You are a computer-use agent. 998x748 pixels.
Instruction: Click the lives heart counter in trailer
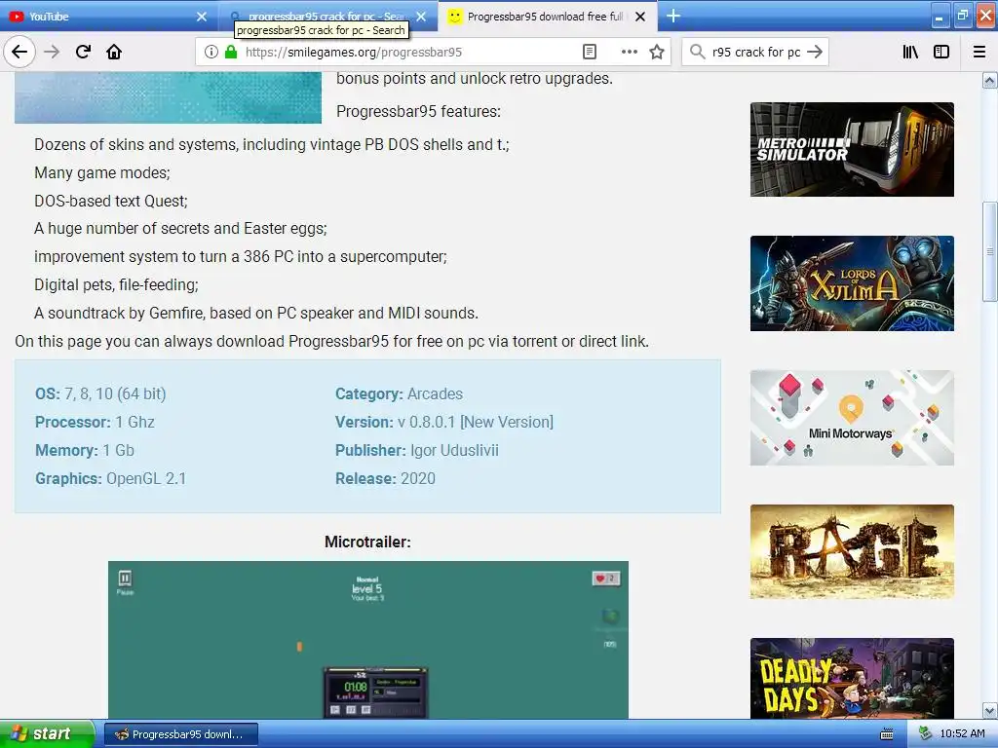pos(605,579)
